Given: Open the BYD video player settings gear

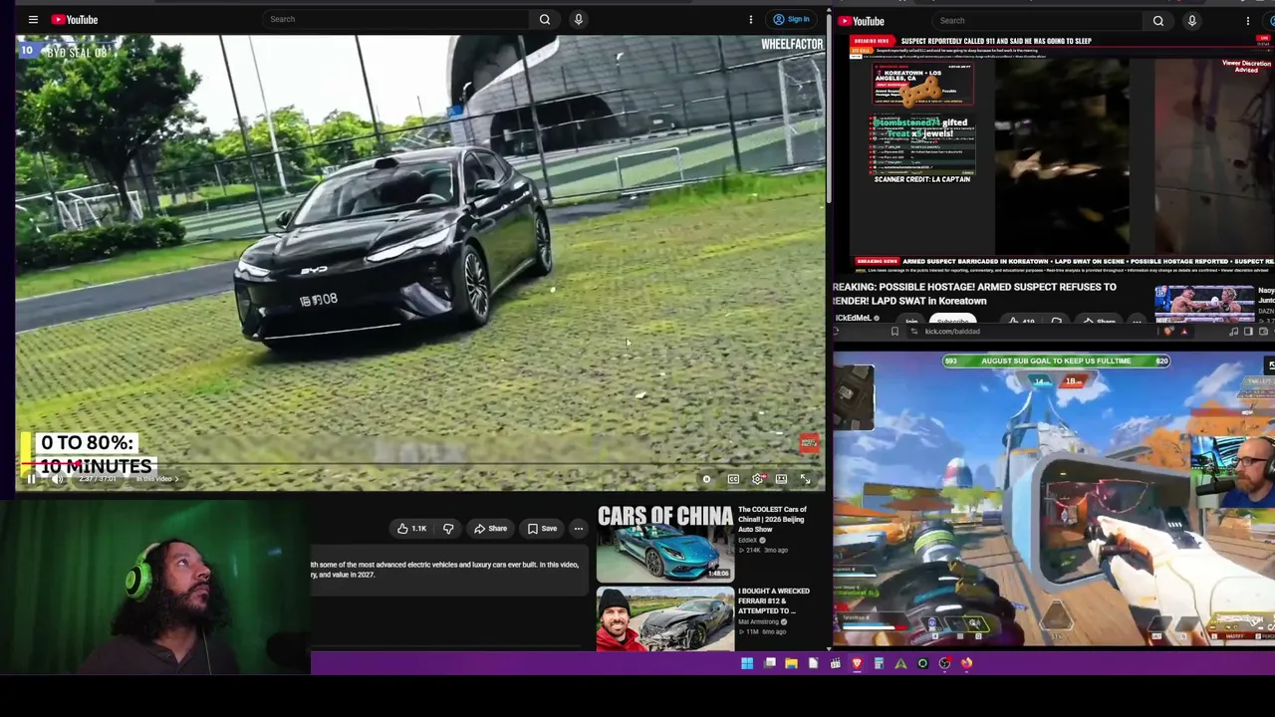Looking at the screenshot, I should (758, 479).
